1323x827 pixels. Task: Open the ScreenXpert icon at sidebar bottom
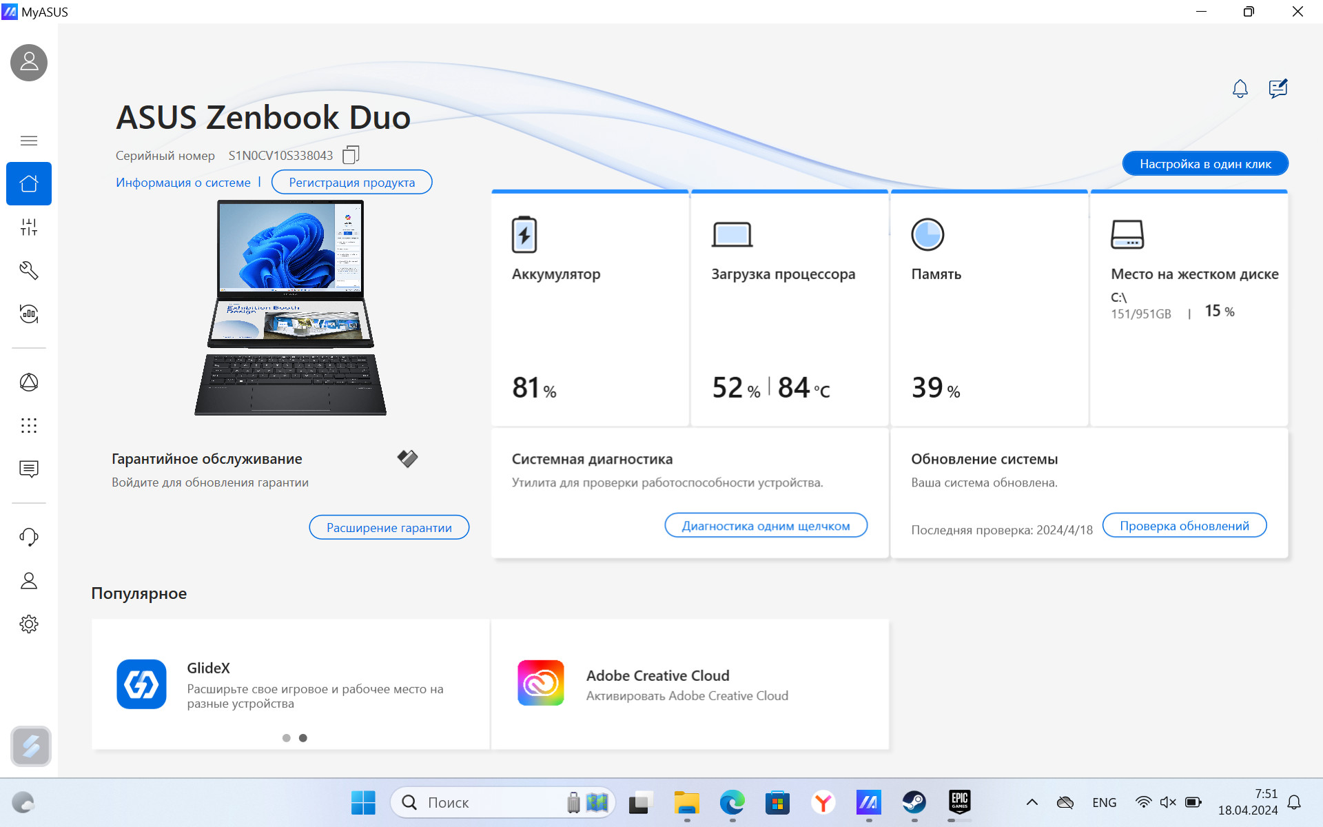[31, 746]
